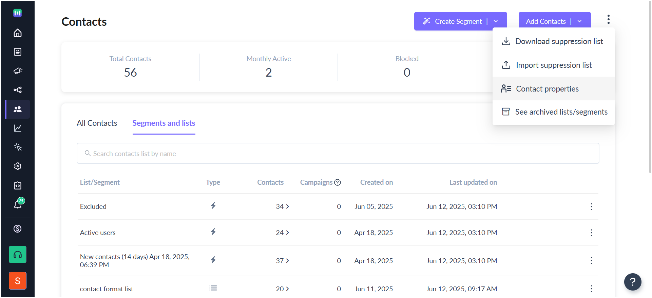Select the Contacts people icon in sidebar
The height and width of the screenshot is (298, 652).
pyautogui.click(x=18, y=109)
